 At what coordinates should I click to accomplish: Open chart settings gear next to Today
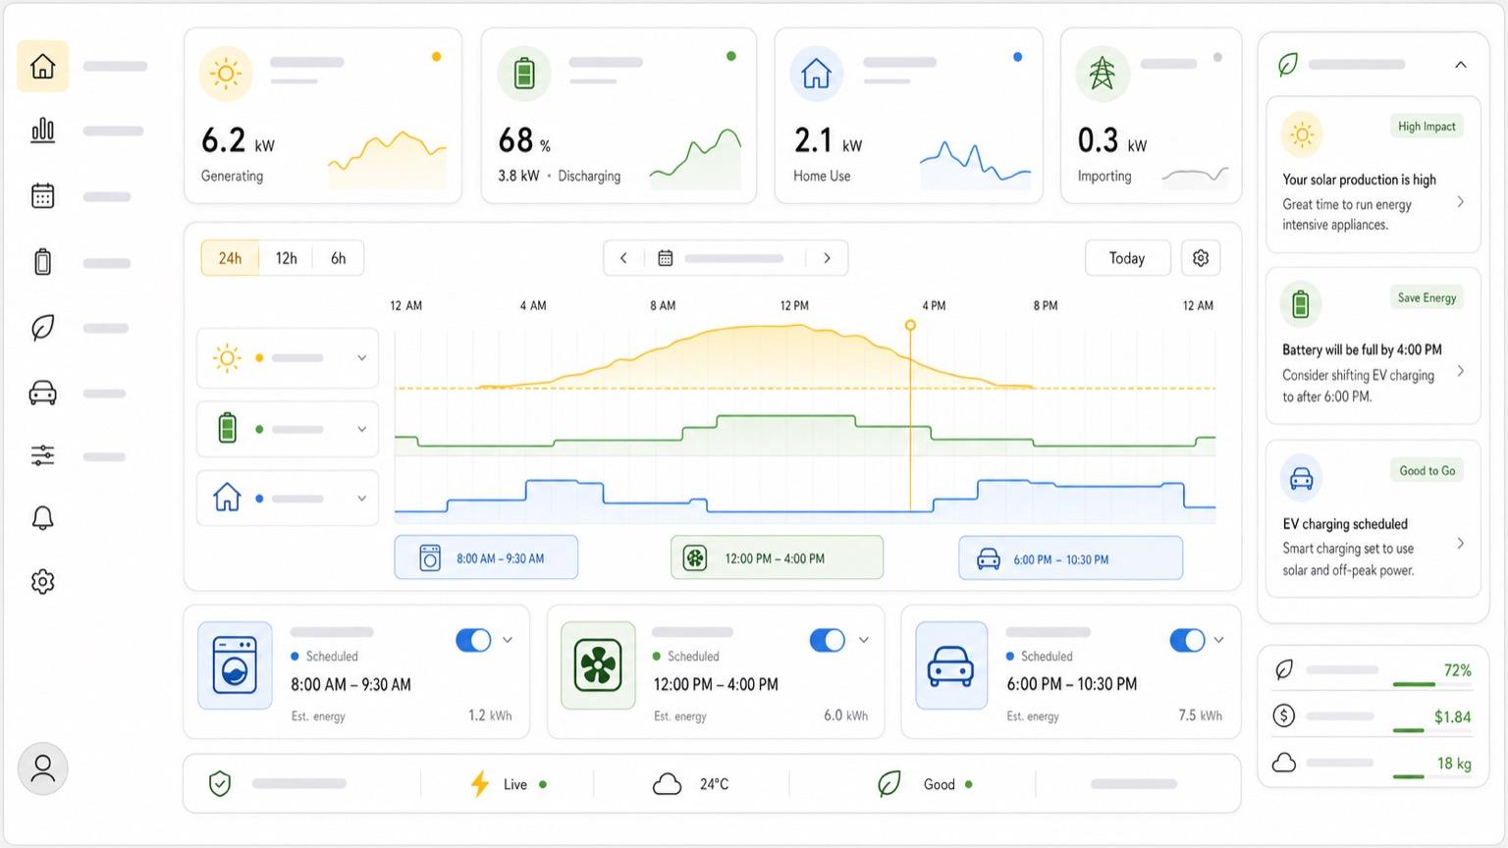1201,258
